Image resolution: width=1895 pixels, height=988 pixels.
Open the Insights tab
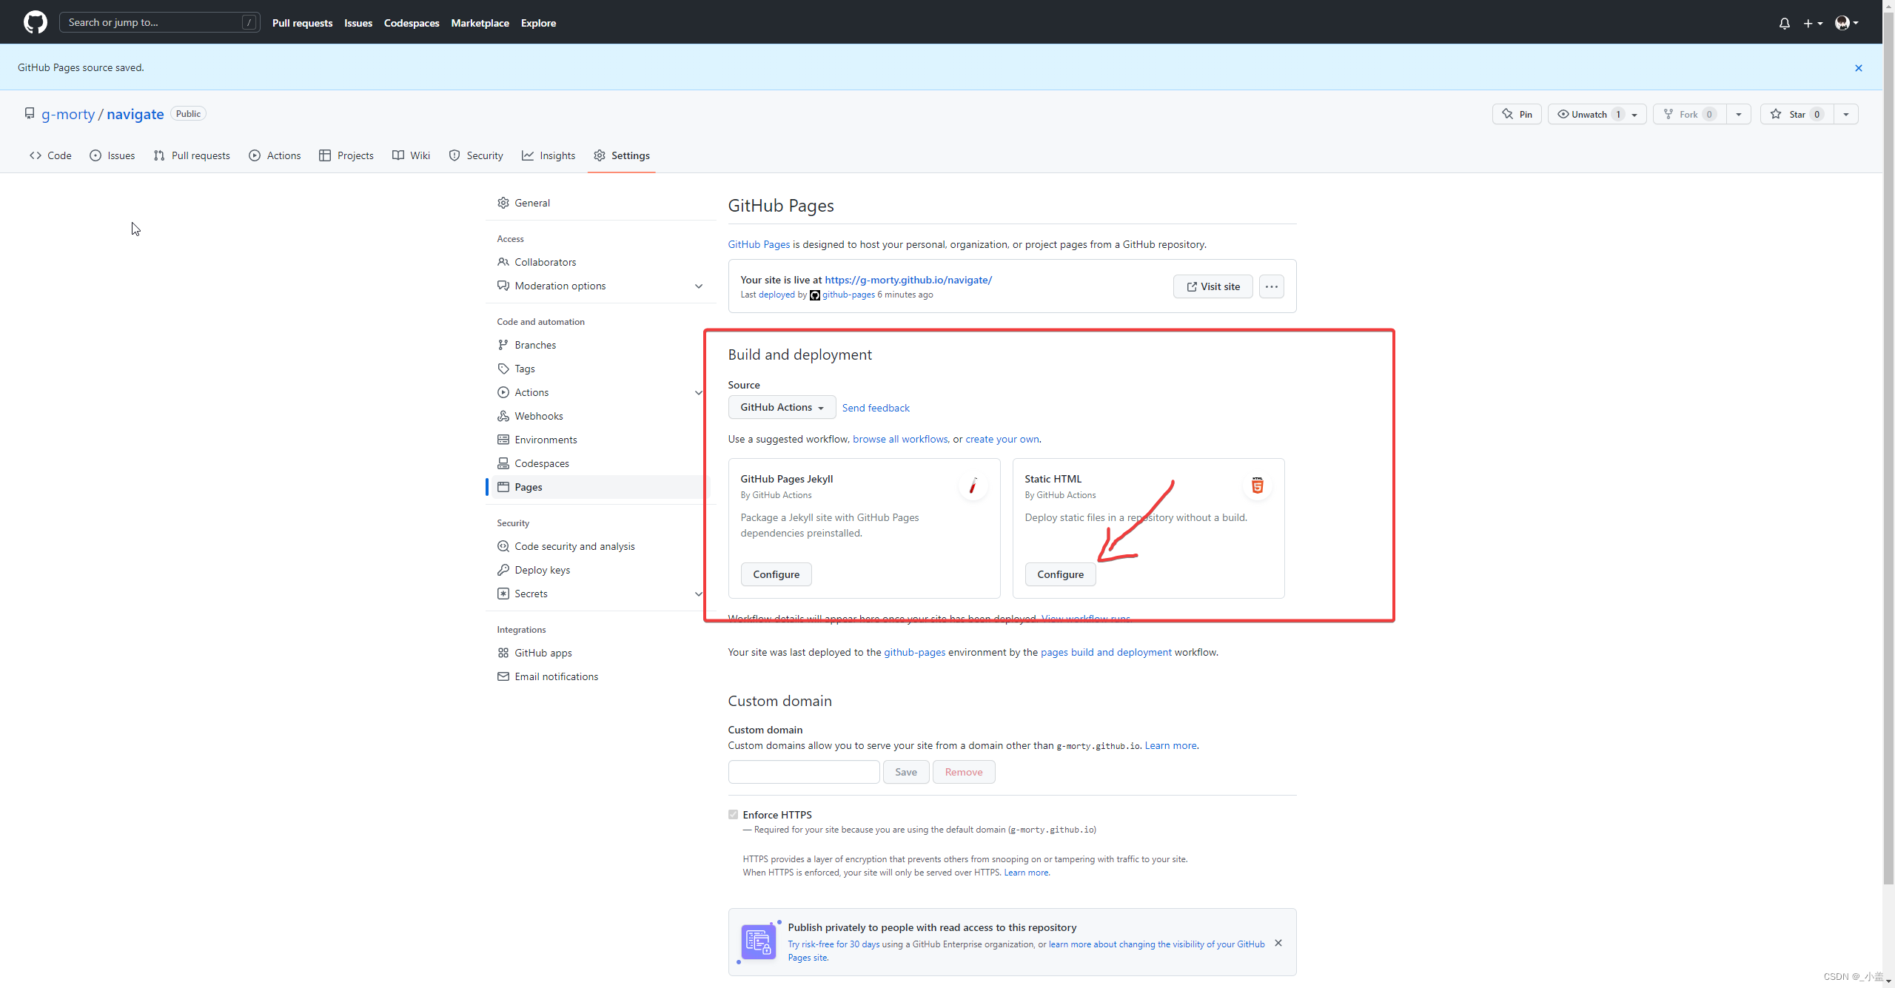pos(549,155)
